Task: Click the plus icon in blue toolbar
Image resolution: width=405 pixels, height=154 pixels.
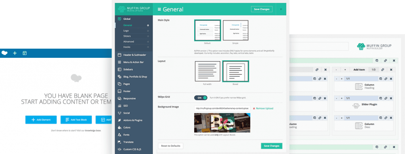Action: pos(15,53)
